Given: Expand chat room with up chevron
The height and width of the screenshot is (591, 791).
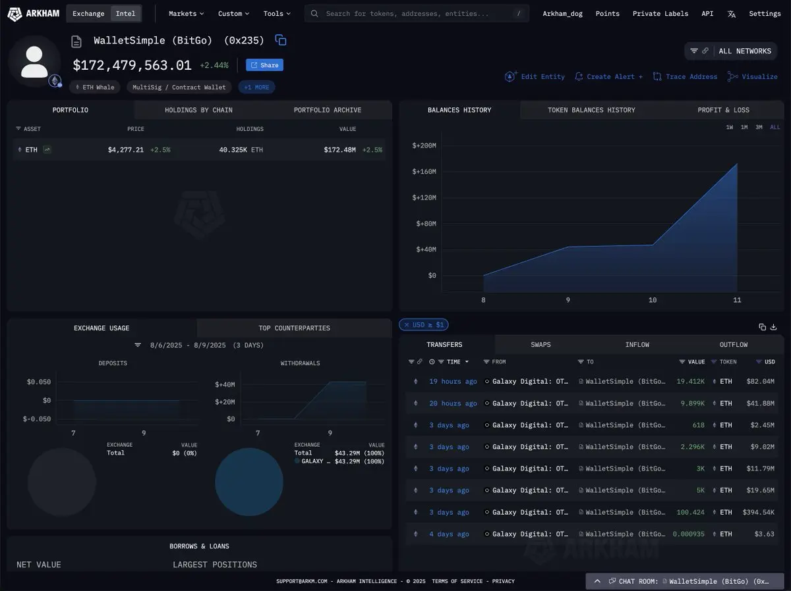Looking at the screenshot, I should click(x=597, y=581).
